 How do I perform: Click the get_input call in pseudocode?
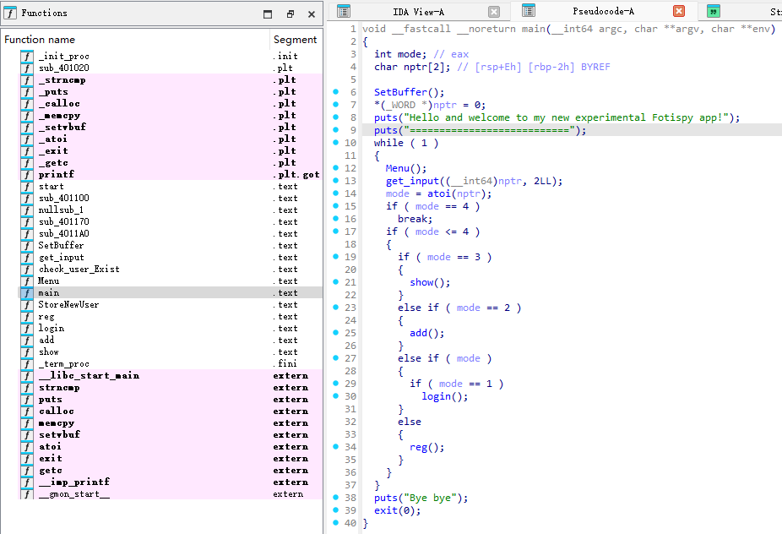(x=412, y=181)
